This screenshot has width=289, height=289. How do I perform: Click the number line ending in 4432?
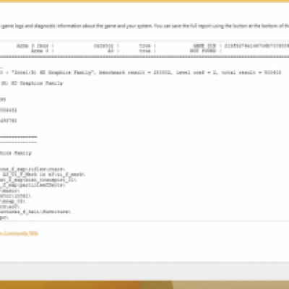coord(9,110)
